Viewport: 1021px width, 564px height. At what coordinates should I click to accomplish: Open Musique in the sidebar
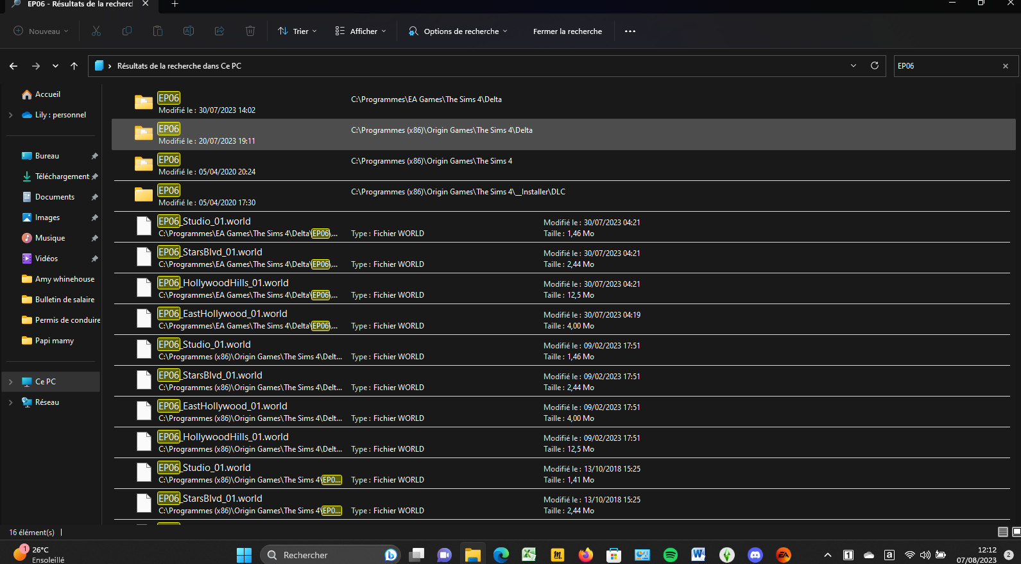click(x=50, y=238)
